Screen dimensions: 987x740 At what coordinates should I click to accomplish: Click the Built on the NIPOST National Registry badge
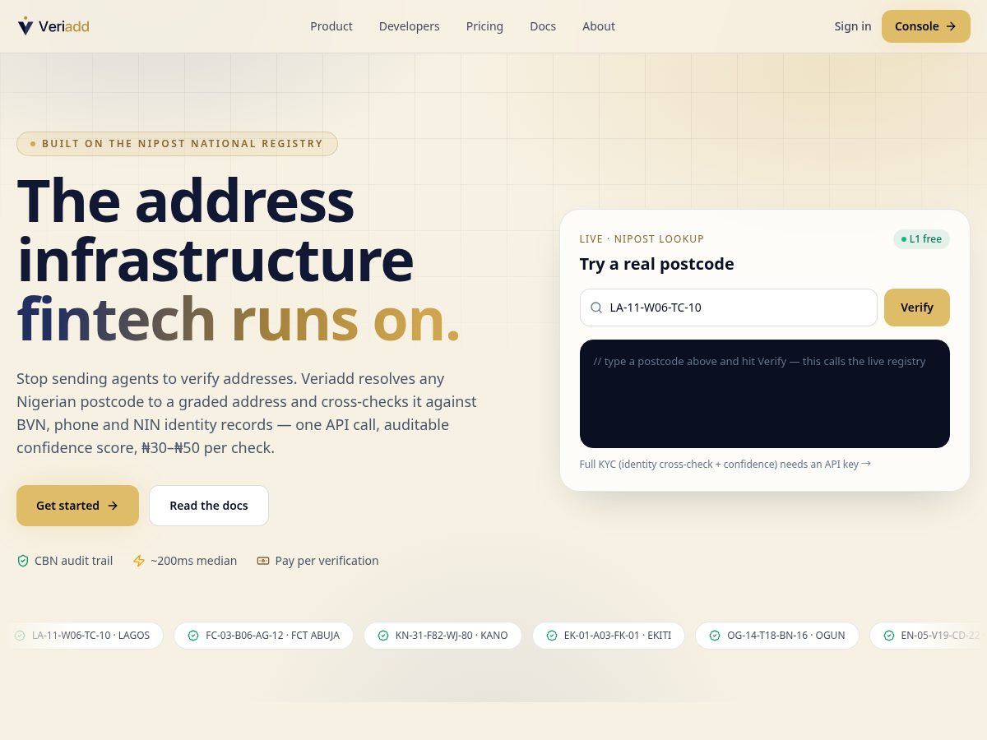pos(177,144)
